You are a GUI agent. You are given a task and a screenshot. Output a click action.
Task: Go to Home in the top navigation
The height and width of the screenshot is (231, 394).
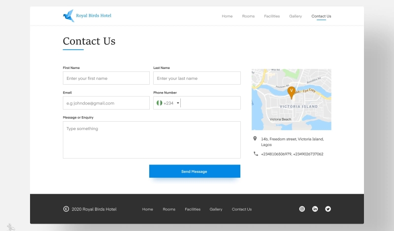pyautogui.click(x=227, y=16)
